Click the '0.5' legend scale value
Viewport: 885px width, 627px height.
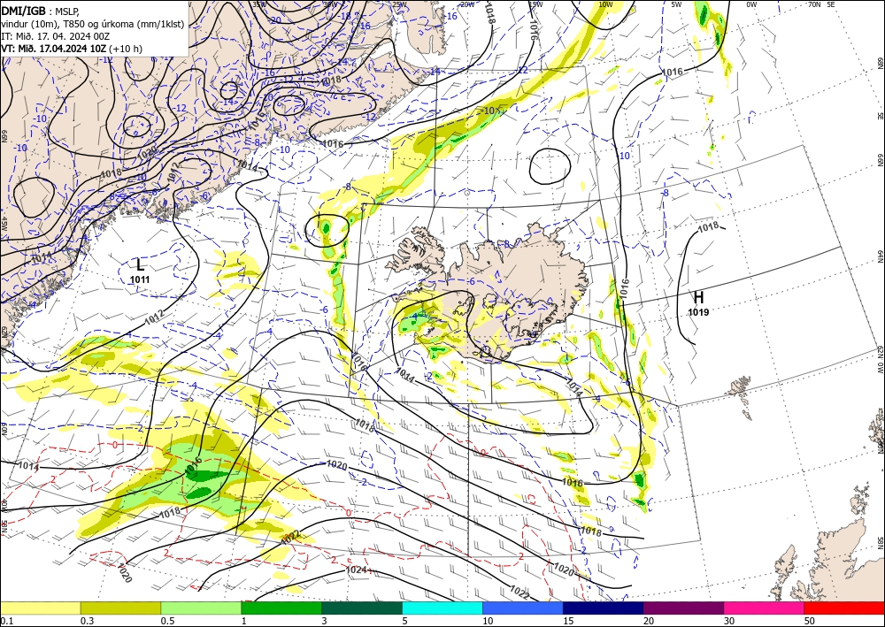point(166,621)
